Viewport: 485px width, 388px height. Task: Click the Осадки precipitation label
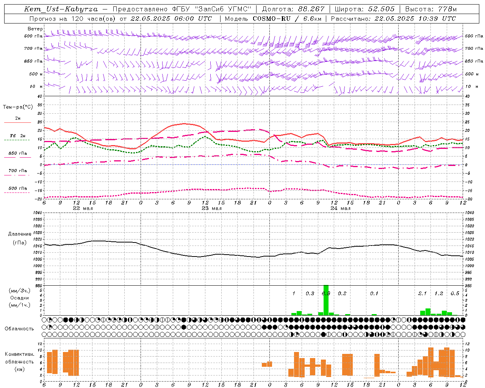[20, 298]
